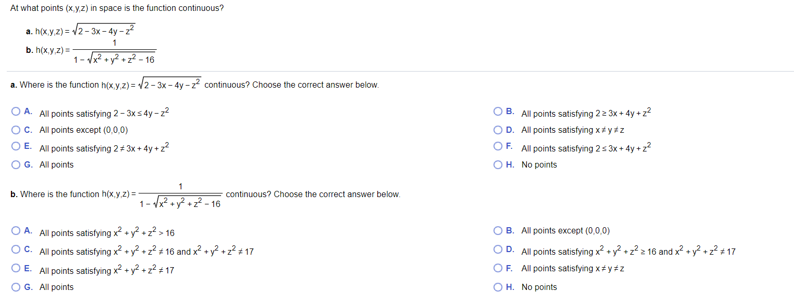Select part a option E: 2 ≠ 3x+4y+z²
This screenshot has width=794, height=305.
(16, 147)
